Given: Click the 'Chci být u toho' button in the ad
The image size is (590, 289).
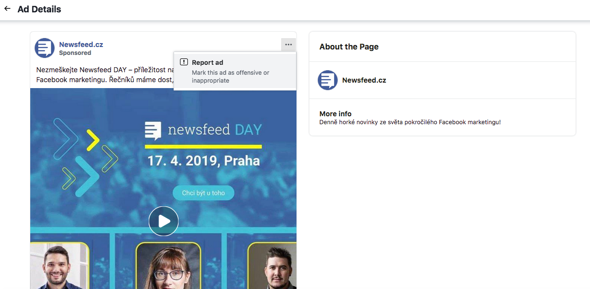Looking at the screenshot, I should [204, 193].
